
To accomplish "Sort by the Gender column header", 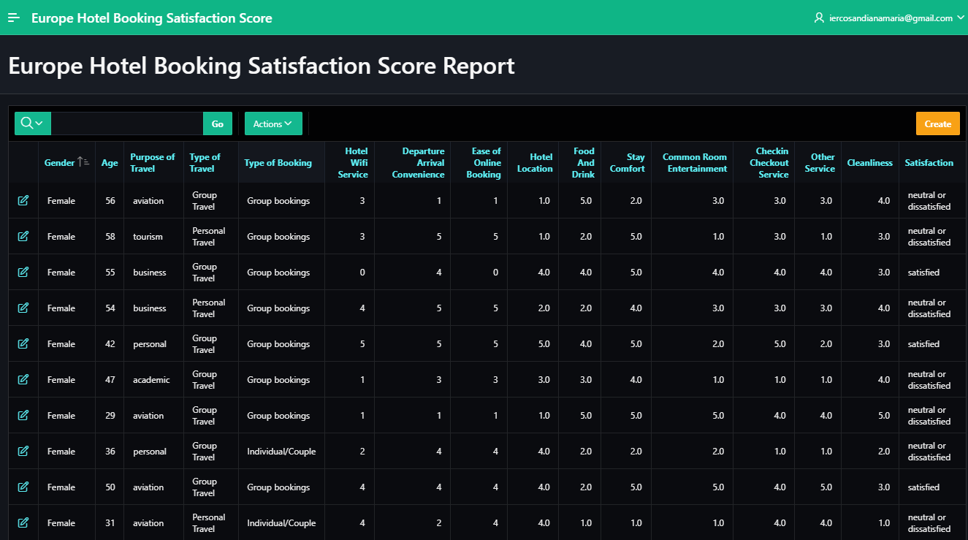I will [59, 163].
